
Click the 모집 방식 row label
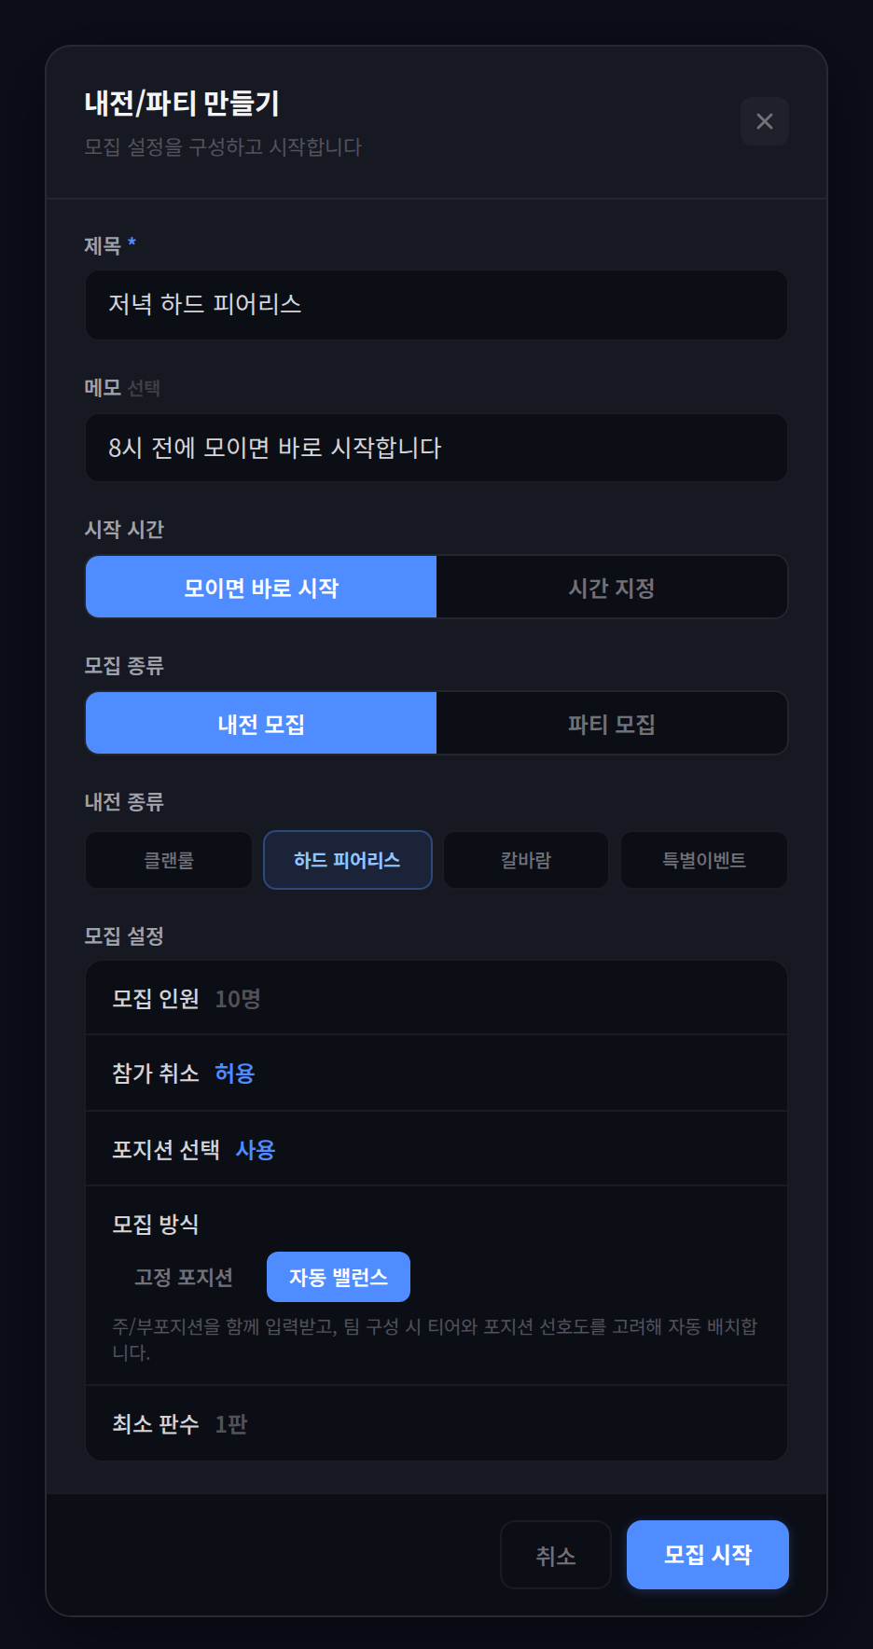pos(156,1224)
